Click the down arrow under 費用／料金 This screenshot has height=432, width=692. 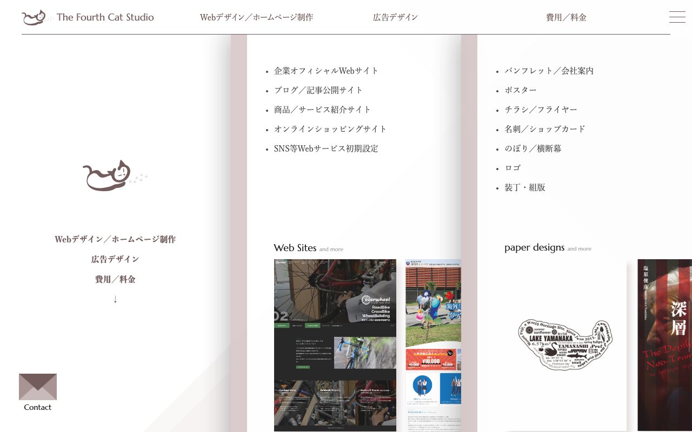(x=115, y=299)
